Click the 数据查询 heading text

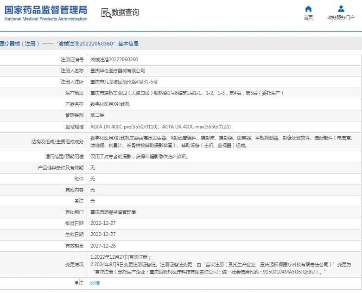pyautogui.click(x=125, y=12)
